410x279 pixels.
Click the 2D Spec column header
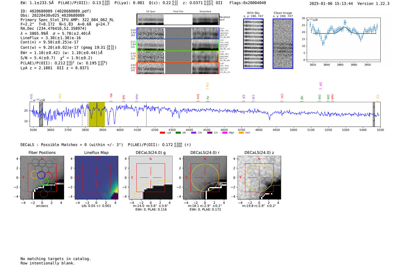[151, 11]
